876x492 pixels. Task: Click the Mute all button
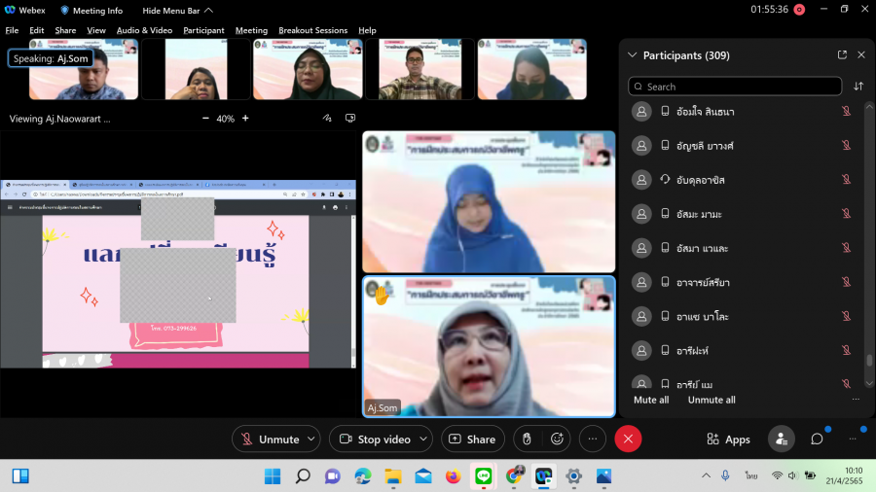pos(651,400)
